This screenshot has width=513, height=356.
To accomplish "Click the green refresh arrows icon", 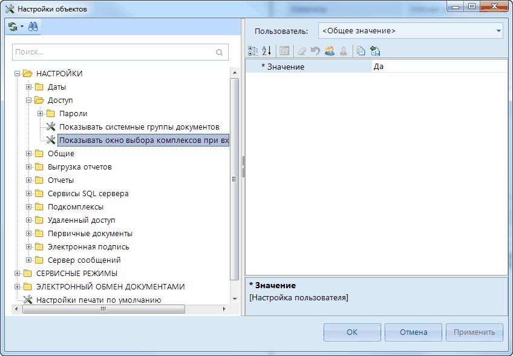I will tap(13, 27).
